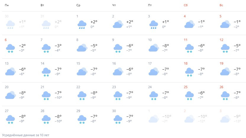Viewport: 246px width, 138px height.
Task: Click the faded precipitation icon for the 31st
Action: [46, 24]
